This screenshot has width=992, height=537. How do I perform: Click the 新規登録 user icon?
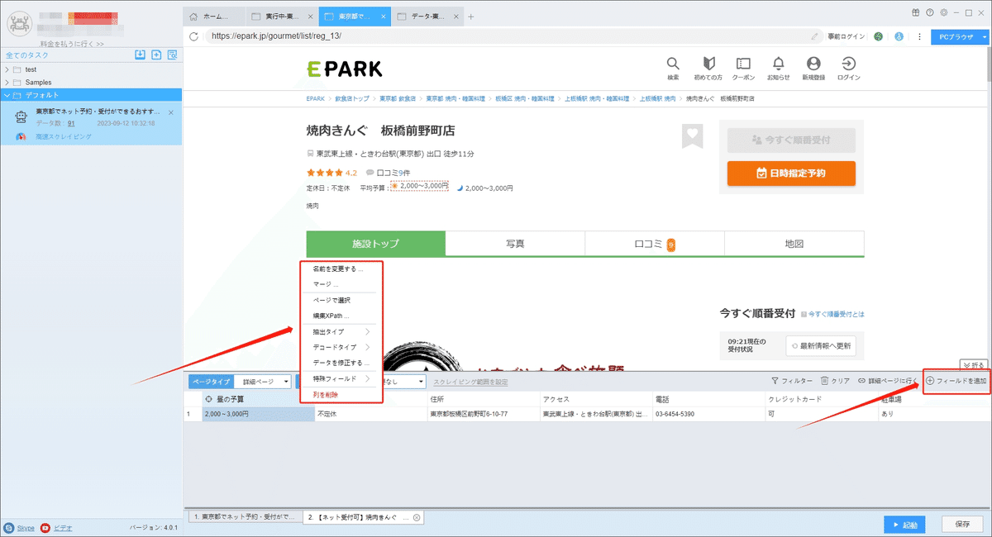[x=813, y=64]
